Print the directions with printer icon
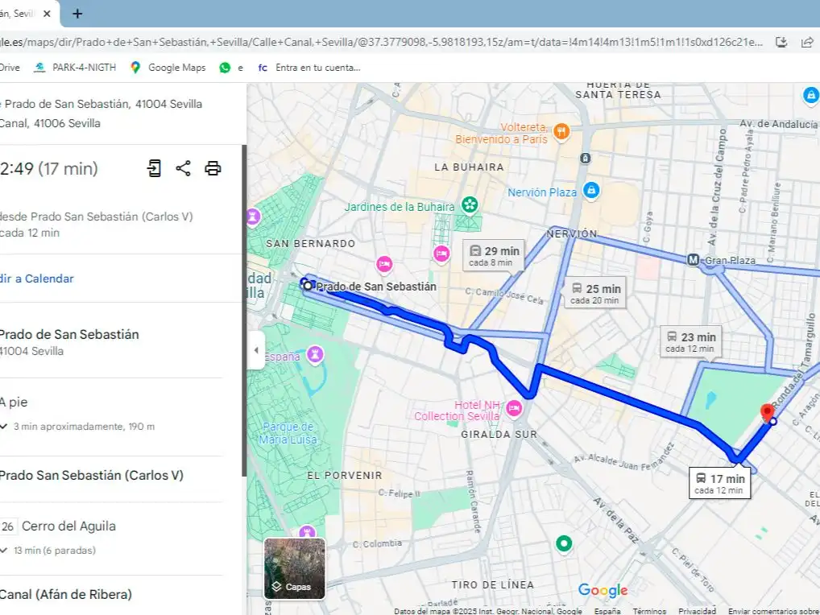The height and width of the screenshot is (615, 820). (x=213, y=168)
